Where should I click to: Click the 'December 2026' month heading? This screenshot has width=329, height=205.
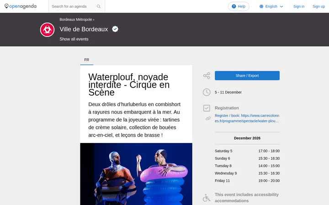(247, 138)
